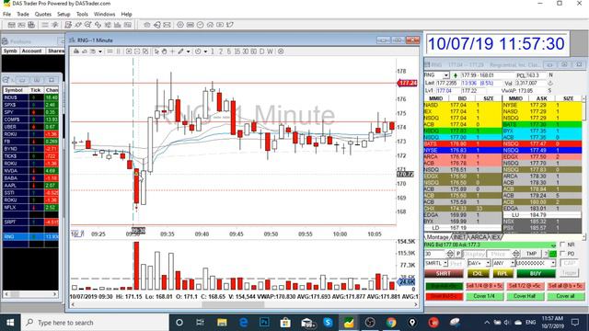589x331 pixels.
Task: Click the Sell all hotkey button
Action: point(565,286)
